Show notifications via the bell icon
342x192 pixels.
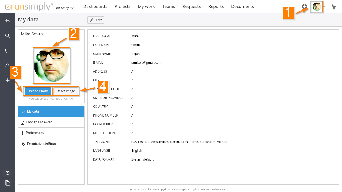[x=7, y=66]
